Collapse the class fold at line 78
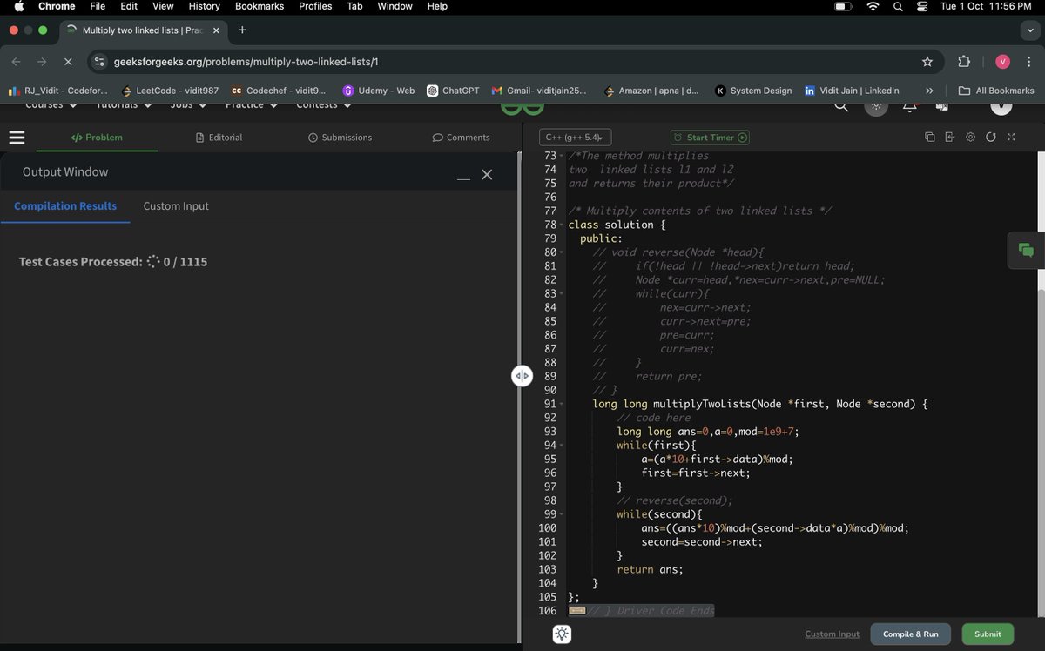Image resolution: width=1045 pixels, height=651 pixels. pos(561,225)
